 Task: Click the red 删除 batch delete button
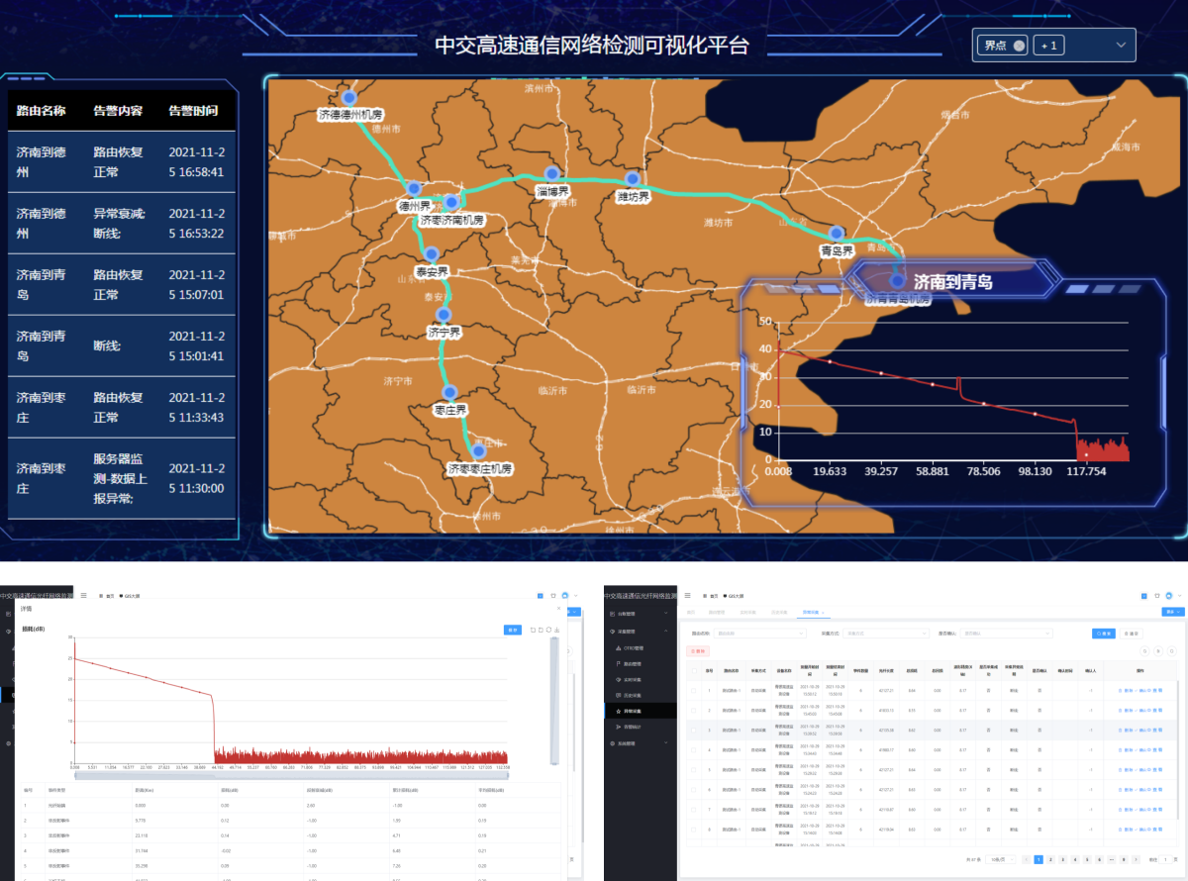click(698, 651)
